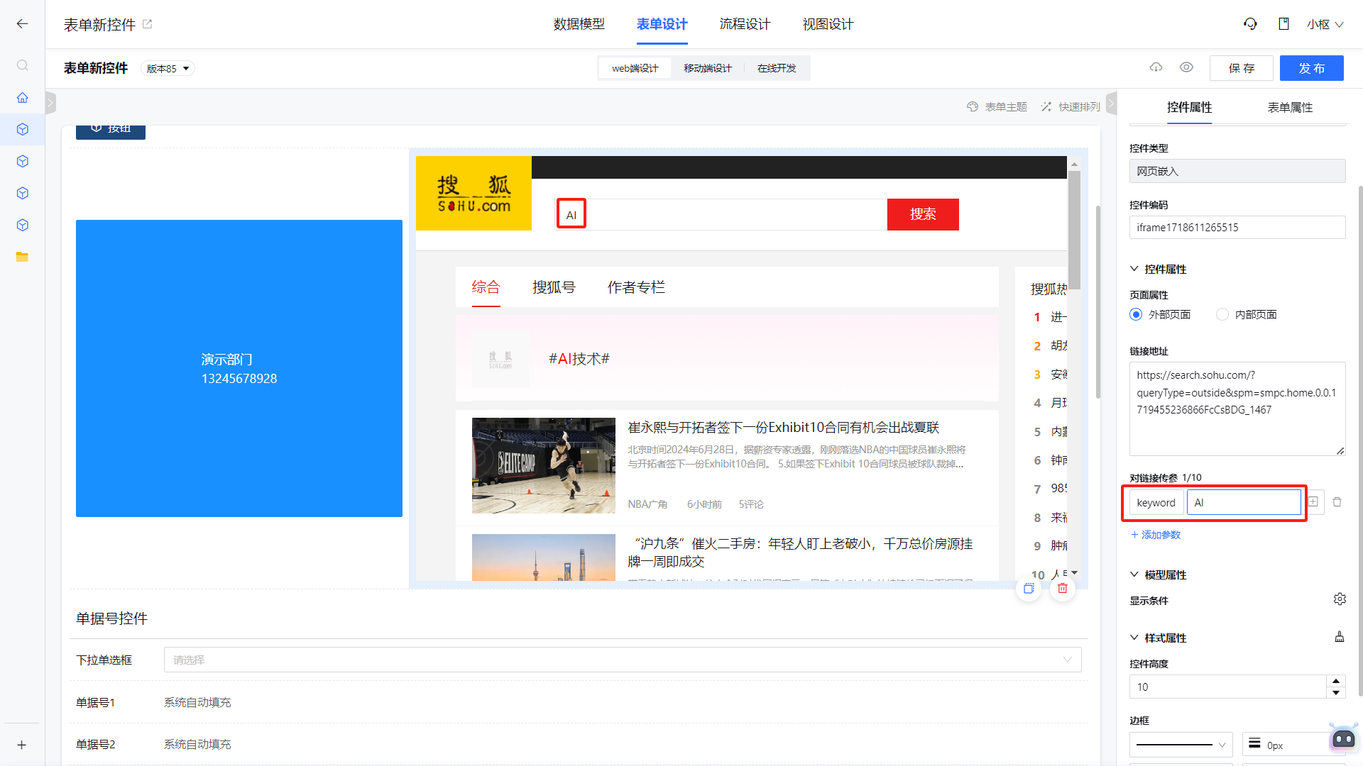This screenshot has height=766, width=1363.
Task: Click the AI parameter value field
Action: (x=1244, y=502)
